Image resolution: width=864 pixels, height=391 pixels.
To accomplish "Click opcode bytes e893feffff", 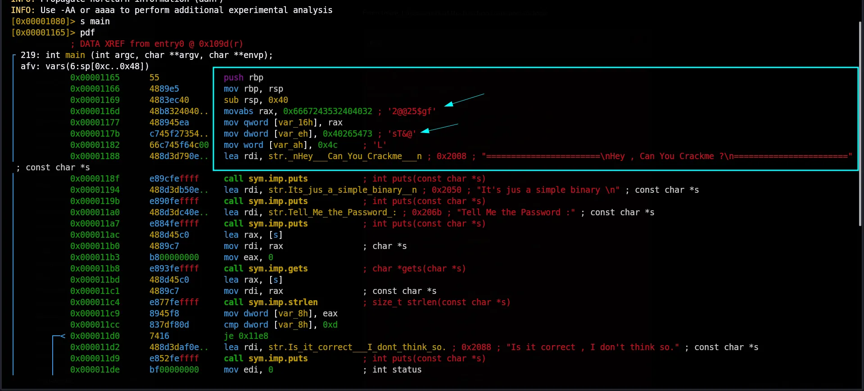I will pyautogui.click(x=174, y=269).
